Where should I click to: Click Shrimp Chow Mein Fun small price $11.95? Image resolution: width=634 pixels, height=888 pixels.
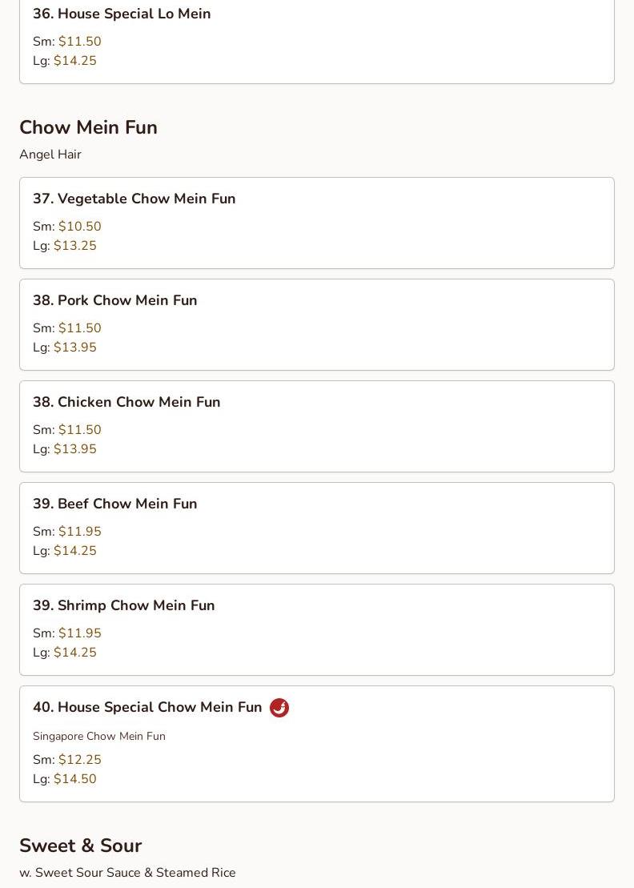pyautogui.click(x=79, y=633)
